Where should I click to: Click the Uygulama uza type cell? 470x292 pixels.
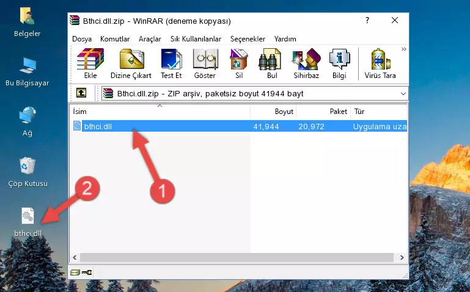click(x=380, y=126)
